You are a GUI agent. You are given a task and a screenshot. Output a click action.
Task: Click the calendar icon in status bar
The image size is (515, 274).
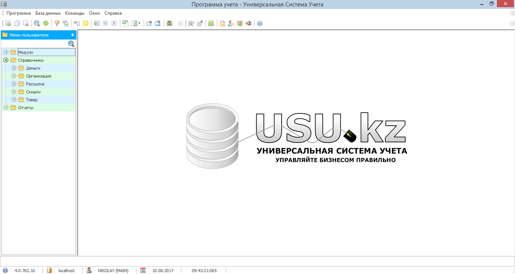click(x=143, y=270)
